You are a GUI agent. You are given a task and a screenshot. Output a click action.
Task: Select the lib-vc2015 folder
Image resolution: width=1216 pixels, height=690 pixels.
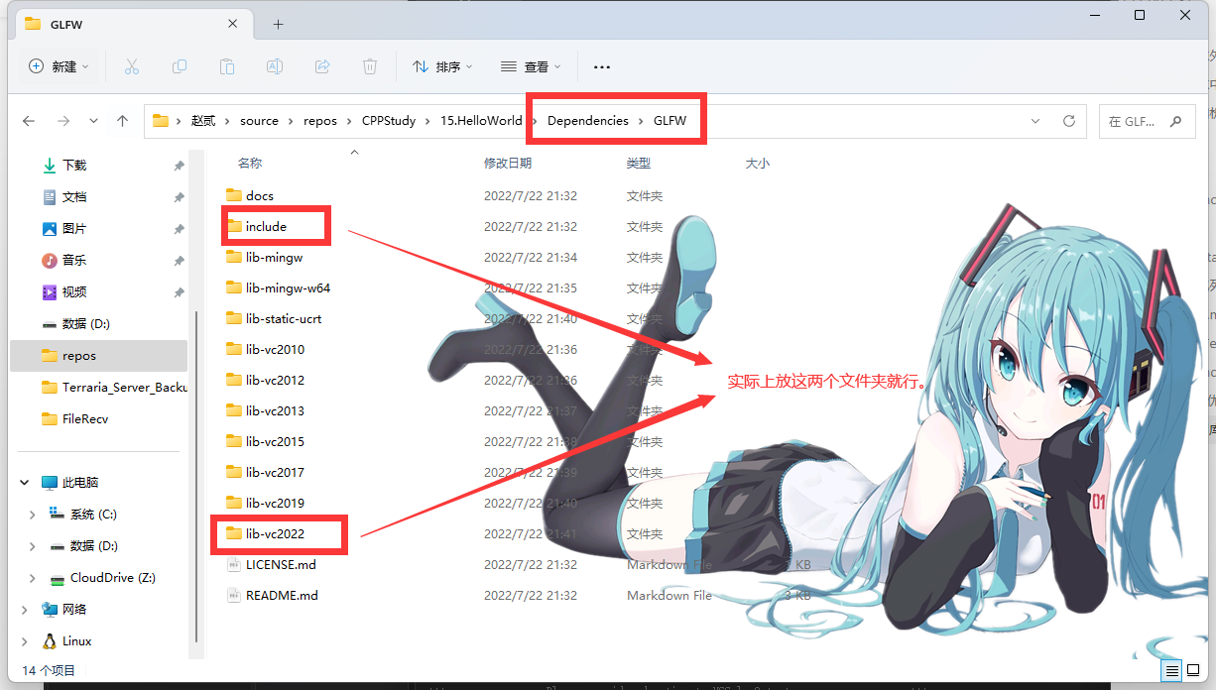tap(275, 442)
